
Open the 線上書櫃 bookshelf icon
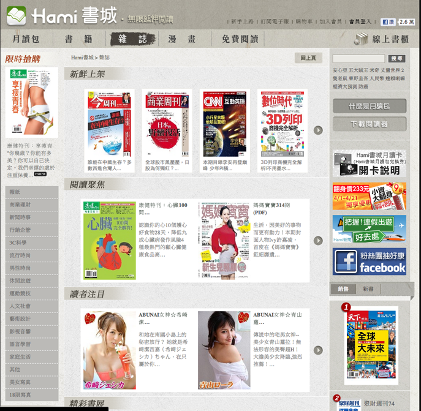pos(361,39)
